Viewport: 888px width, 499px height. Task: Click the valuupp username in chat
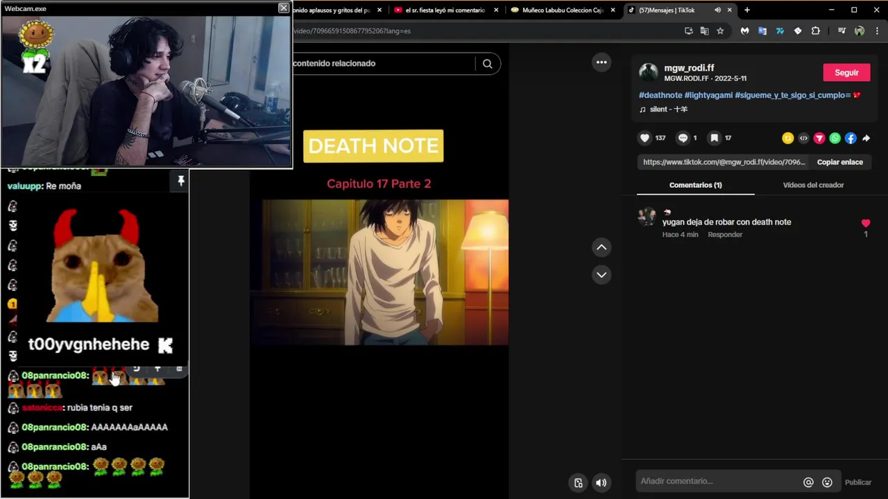(x=25, y=186)
